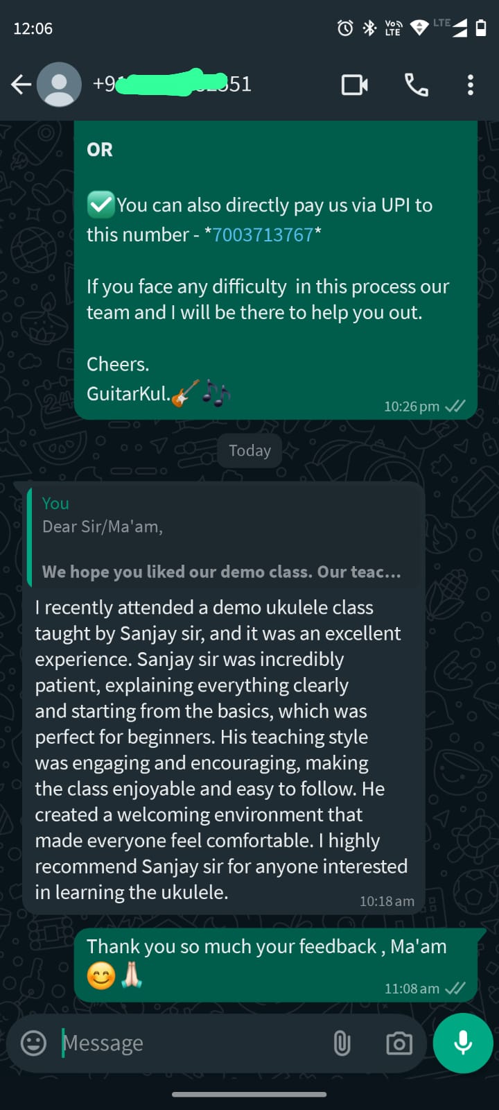Start a voice call using the phone icon

416,85
